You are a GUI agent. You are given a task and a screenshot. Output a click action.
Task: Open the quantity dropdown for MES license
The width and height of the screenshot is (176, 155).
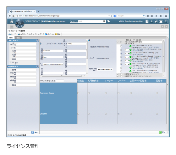tap(127, 64)
